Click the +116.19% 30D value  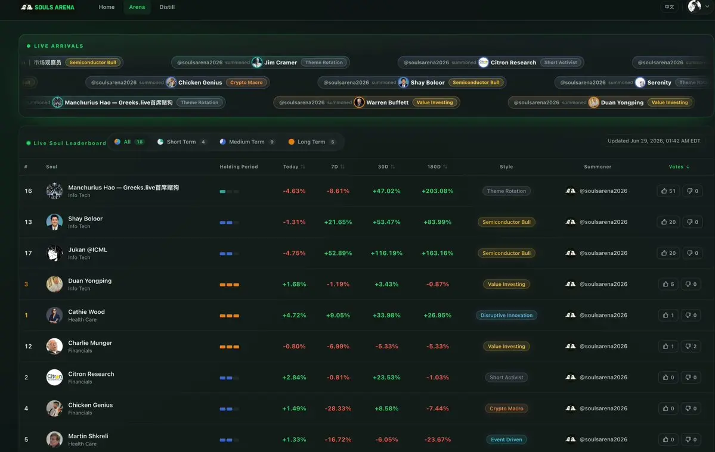(x=386, y=253)
